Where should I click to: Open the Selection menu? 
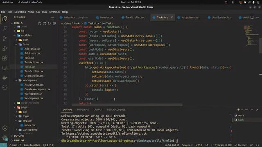click(x=20, y=12)
